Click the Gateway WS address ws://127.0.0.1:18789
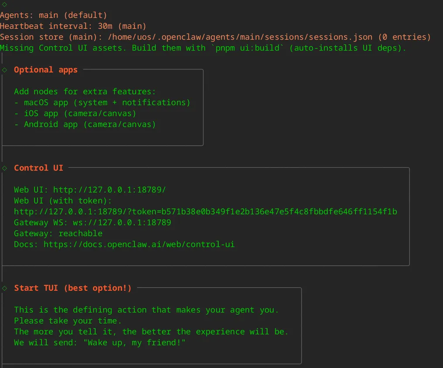Viewport: 443px width, 368px height. [122, 223]
